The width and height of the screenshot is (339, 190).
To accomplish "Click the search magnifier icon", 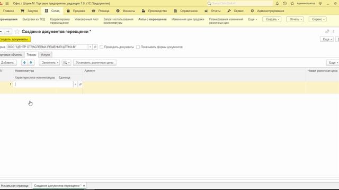I will 209,4.
